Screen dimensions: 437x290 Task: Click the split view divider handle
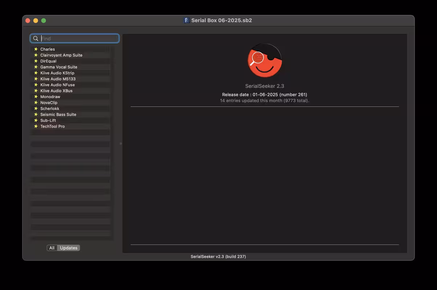pyautogui.click(x=121, y=144)
